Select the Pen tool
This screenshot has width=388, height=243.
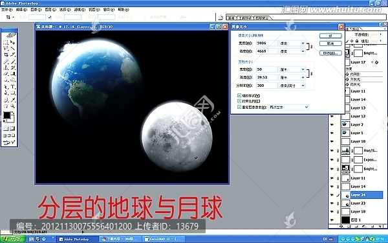click(6, 93)
